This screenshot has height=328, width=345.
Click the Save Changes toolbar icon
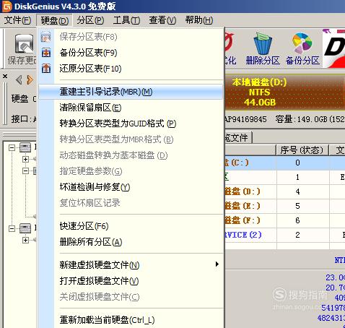[24, 44]
